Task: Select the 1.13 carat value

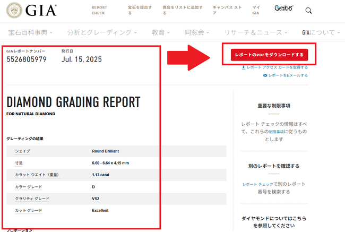Action: (100, 175)
